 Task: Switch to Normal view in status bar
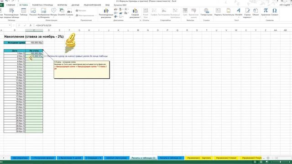coord(255,162)
